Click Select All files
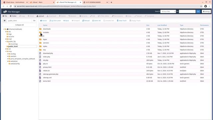This screenshot has width=213, height=120. point(96,21)
